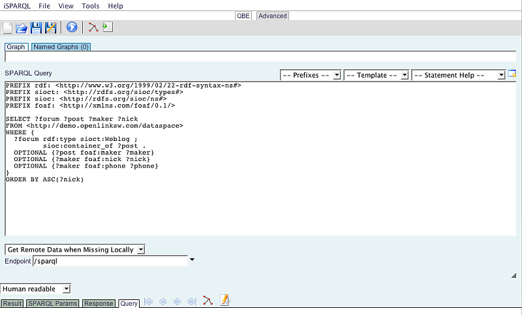The height and width of the screenshot is (315, 522).
Task: Click the SELECT ?forum ?post ?maker ?nick line
Action: tap(72, 119)
